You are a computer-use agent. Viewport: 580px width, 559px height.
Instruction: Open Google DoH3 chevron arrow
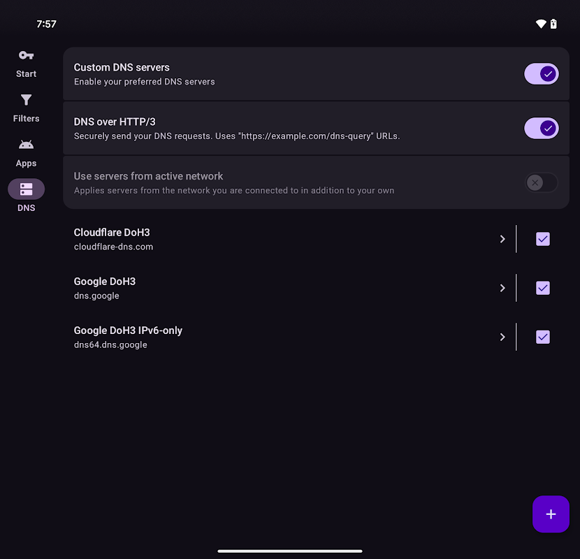coord(502,288)
